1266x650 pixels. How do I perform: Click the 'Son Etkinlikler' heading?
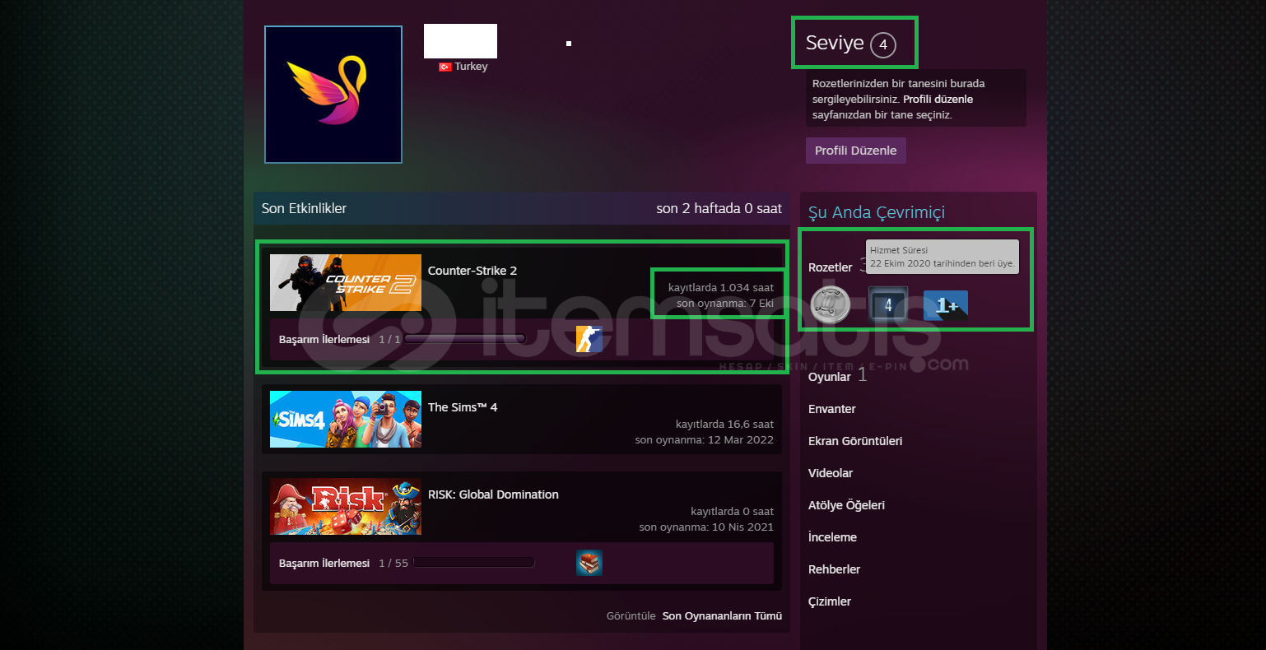(x=304, y=208)
